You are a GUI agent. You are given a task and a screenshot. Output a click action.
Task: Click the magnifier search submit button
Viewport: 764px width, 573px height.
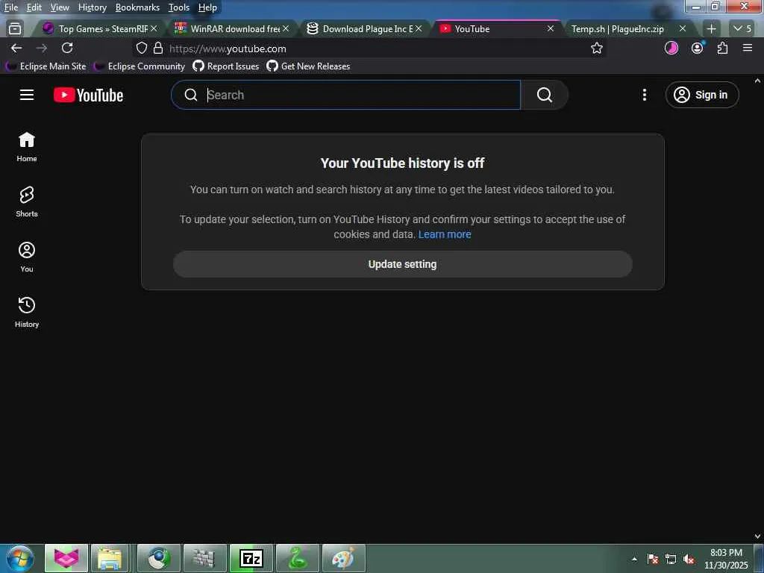545,95
